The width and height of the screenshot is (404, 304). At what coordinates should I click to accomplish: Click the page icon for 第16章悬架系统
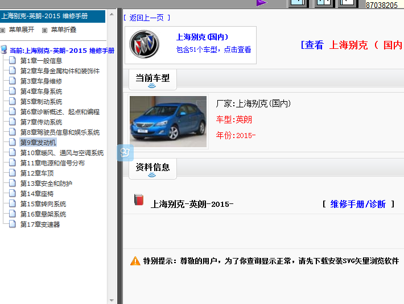click(13, 214)
